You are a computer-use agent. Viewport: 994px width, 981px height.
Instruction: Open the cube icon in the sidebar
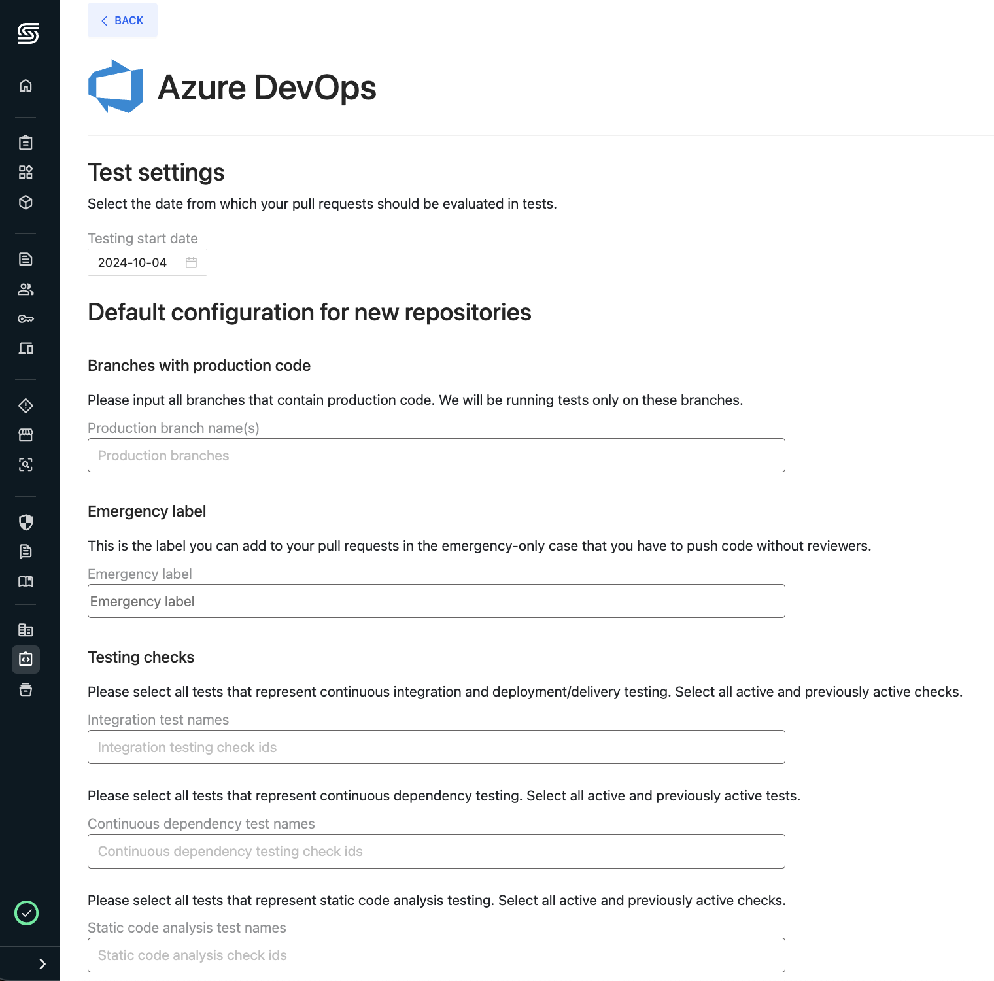pos(26,202)
